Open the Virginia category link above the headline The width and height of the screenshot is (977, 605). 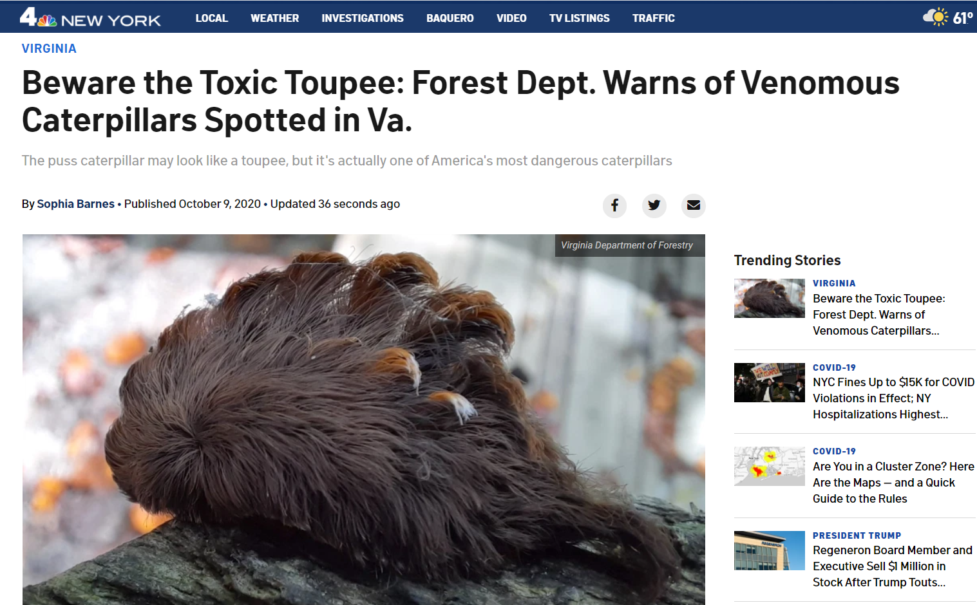click(49, 48)
